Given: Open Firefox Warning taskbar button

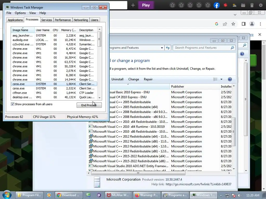Looking at the screenshot, I should [147, 195].
